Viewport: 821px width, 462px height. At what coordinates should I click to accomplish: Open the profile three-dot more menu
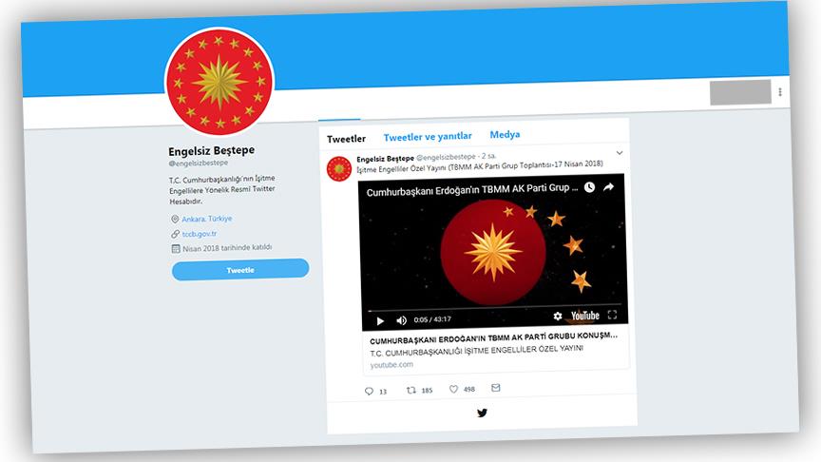click(780, 92)
